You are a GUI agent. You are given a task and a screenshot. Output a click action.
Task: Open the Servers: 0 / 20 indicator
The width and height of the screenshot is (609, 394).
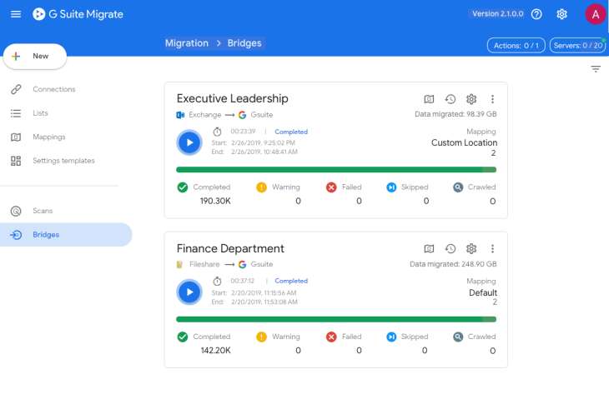[x=577, y=45]
